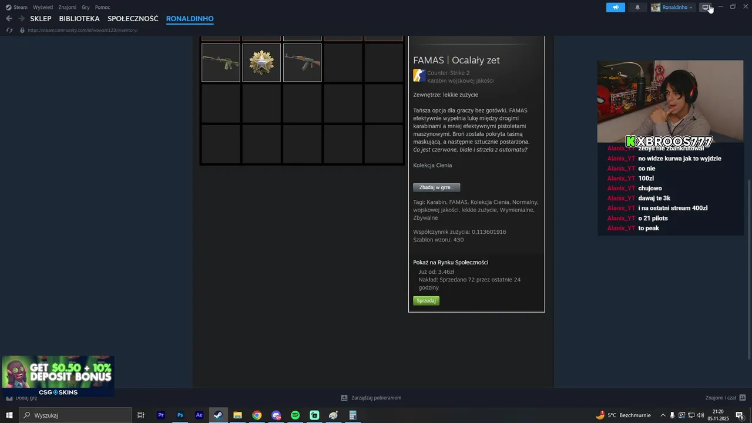Select the FAMAS rifle inventory item

[221, 62]
